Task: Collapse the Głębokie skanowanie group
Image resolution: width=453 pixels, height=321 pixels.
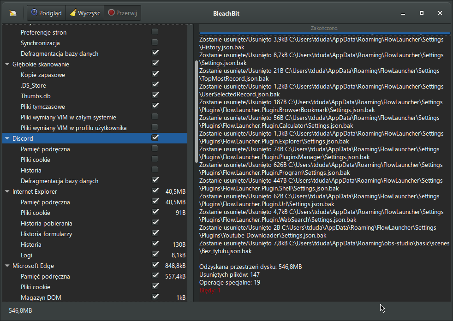Action: (x=7, y=64)
